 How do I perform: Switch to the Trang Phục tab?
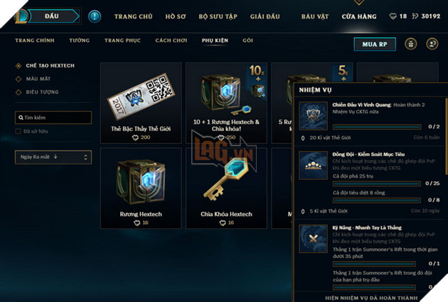click(122, 40)
